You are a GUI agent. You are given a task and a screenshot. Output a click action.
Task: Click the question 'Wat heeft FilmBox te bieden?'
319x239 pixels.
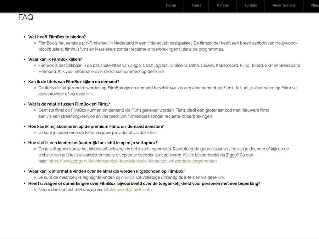(x=57, y=37)
